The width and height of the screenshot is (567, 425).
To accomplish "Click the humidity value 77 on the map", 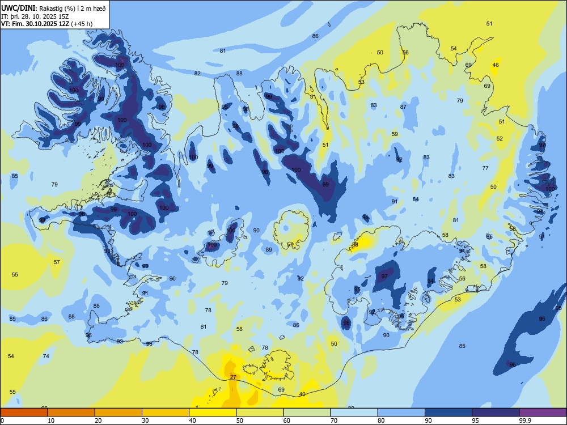I will 485,168.
